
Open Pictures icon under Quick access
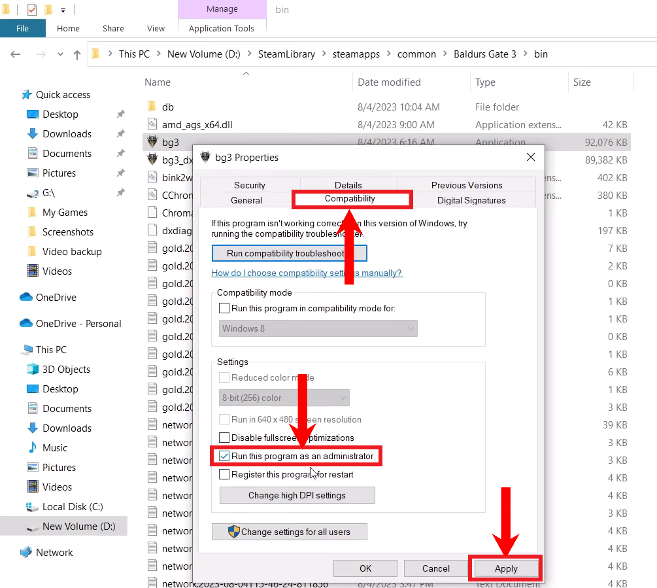[33, 173]
